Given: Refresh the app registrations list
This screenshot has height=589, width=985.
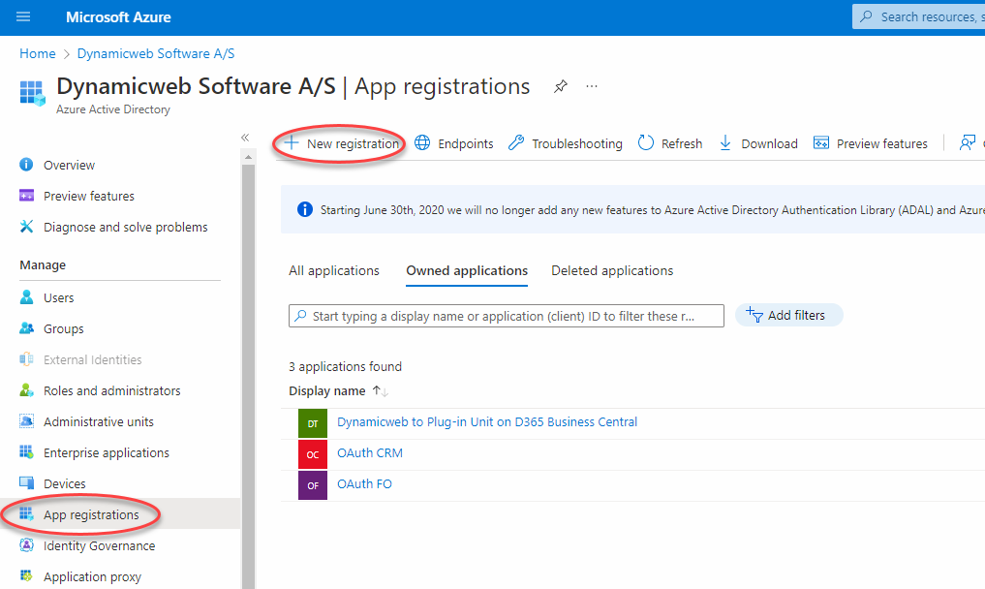Looking at the screenshot, I should [670, 143].
